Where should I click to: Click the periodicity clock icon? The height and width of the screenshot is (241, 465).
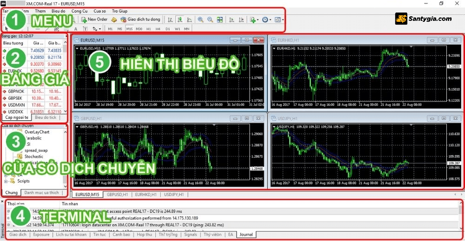click(x=265, y=20)
